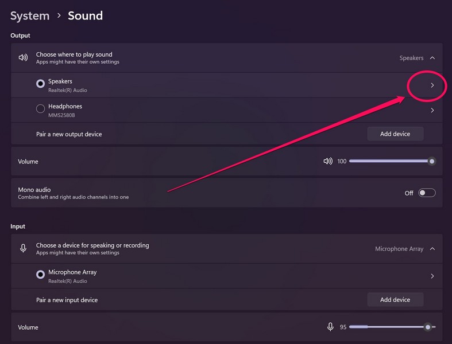Open Microphone Array properties via its chevron

pos(432,276)
